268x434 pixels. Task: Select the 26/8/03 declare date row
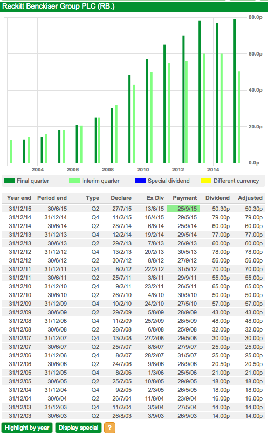[133, 416]
